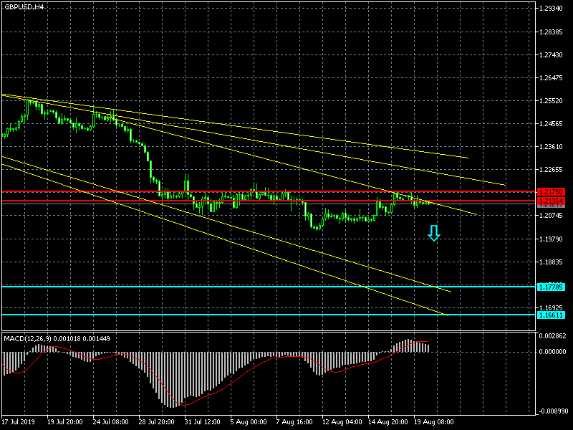The image size is (573, 430).
Task: Click the MACD 0.000000 scale value
Action: (552, 352)
